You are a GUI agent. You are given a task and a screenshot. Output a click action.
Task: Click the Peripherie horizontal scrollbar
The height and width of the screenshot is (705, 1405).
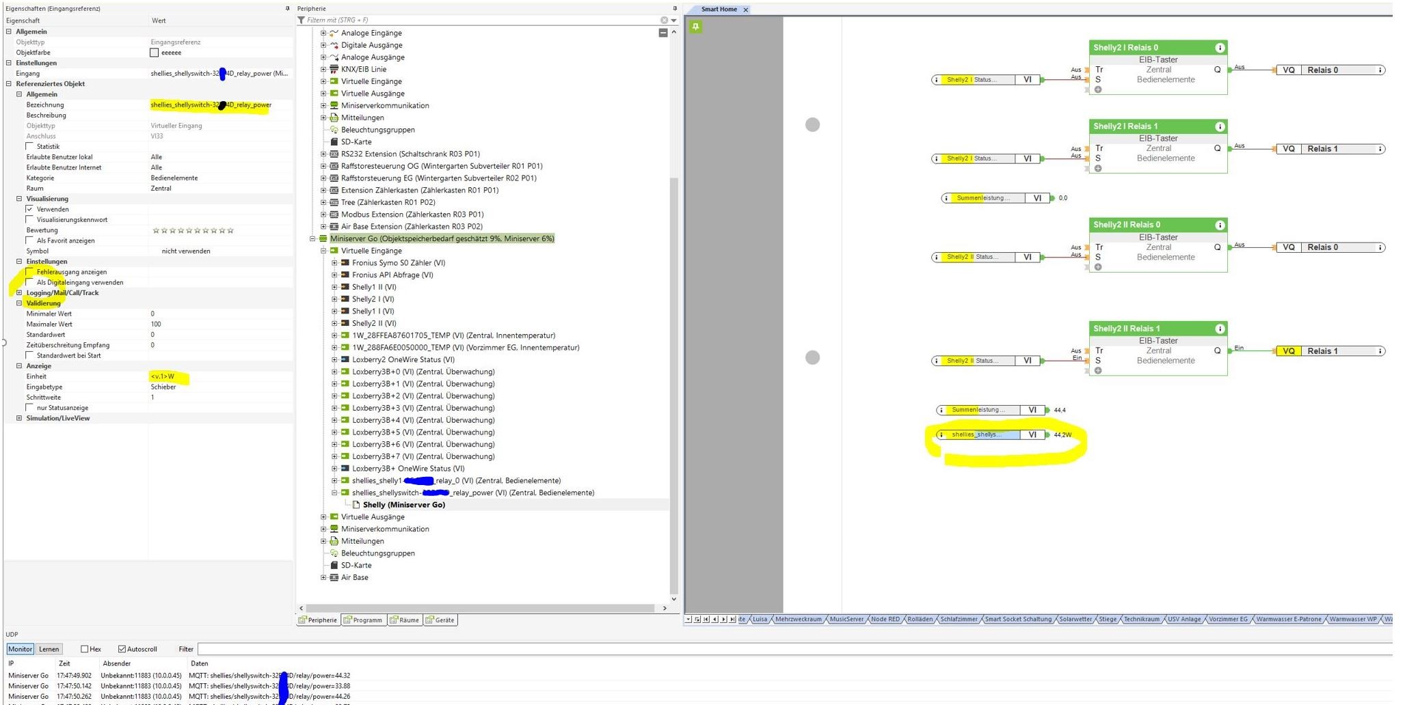pos(480,608)
